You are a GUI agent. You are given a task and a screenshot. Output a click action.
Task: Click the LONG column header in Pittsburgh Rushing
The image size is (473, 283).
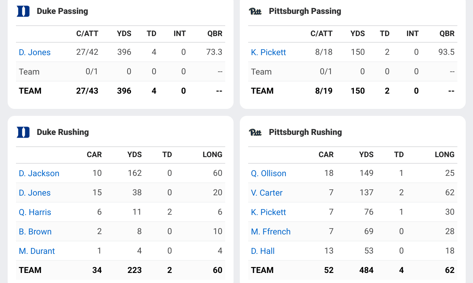(445, 155)
